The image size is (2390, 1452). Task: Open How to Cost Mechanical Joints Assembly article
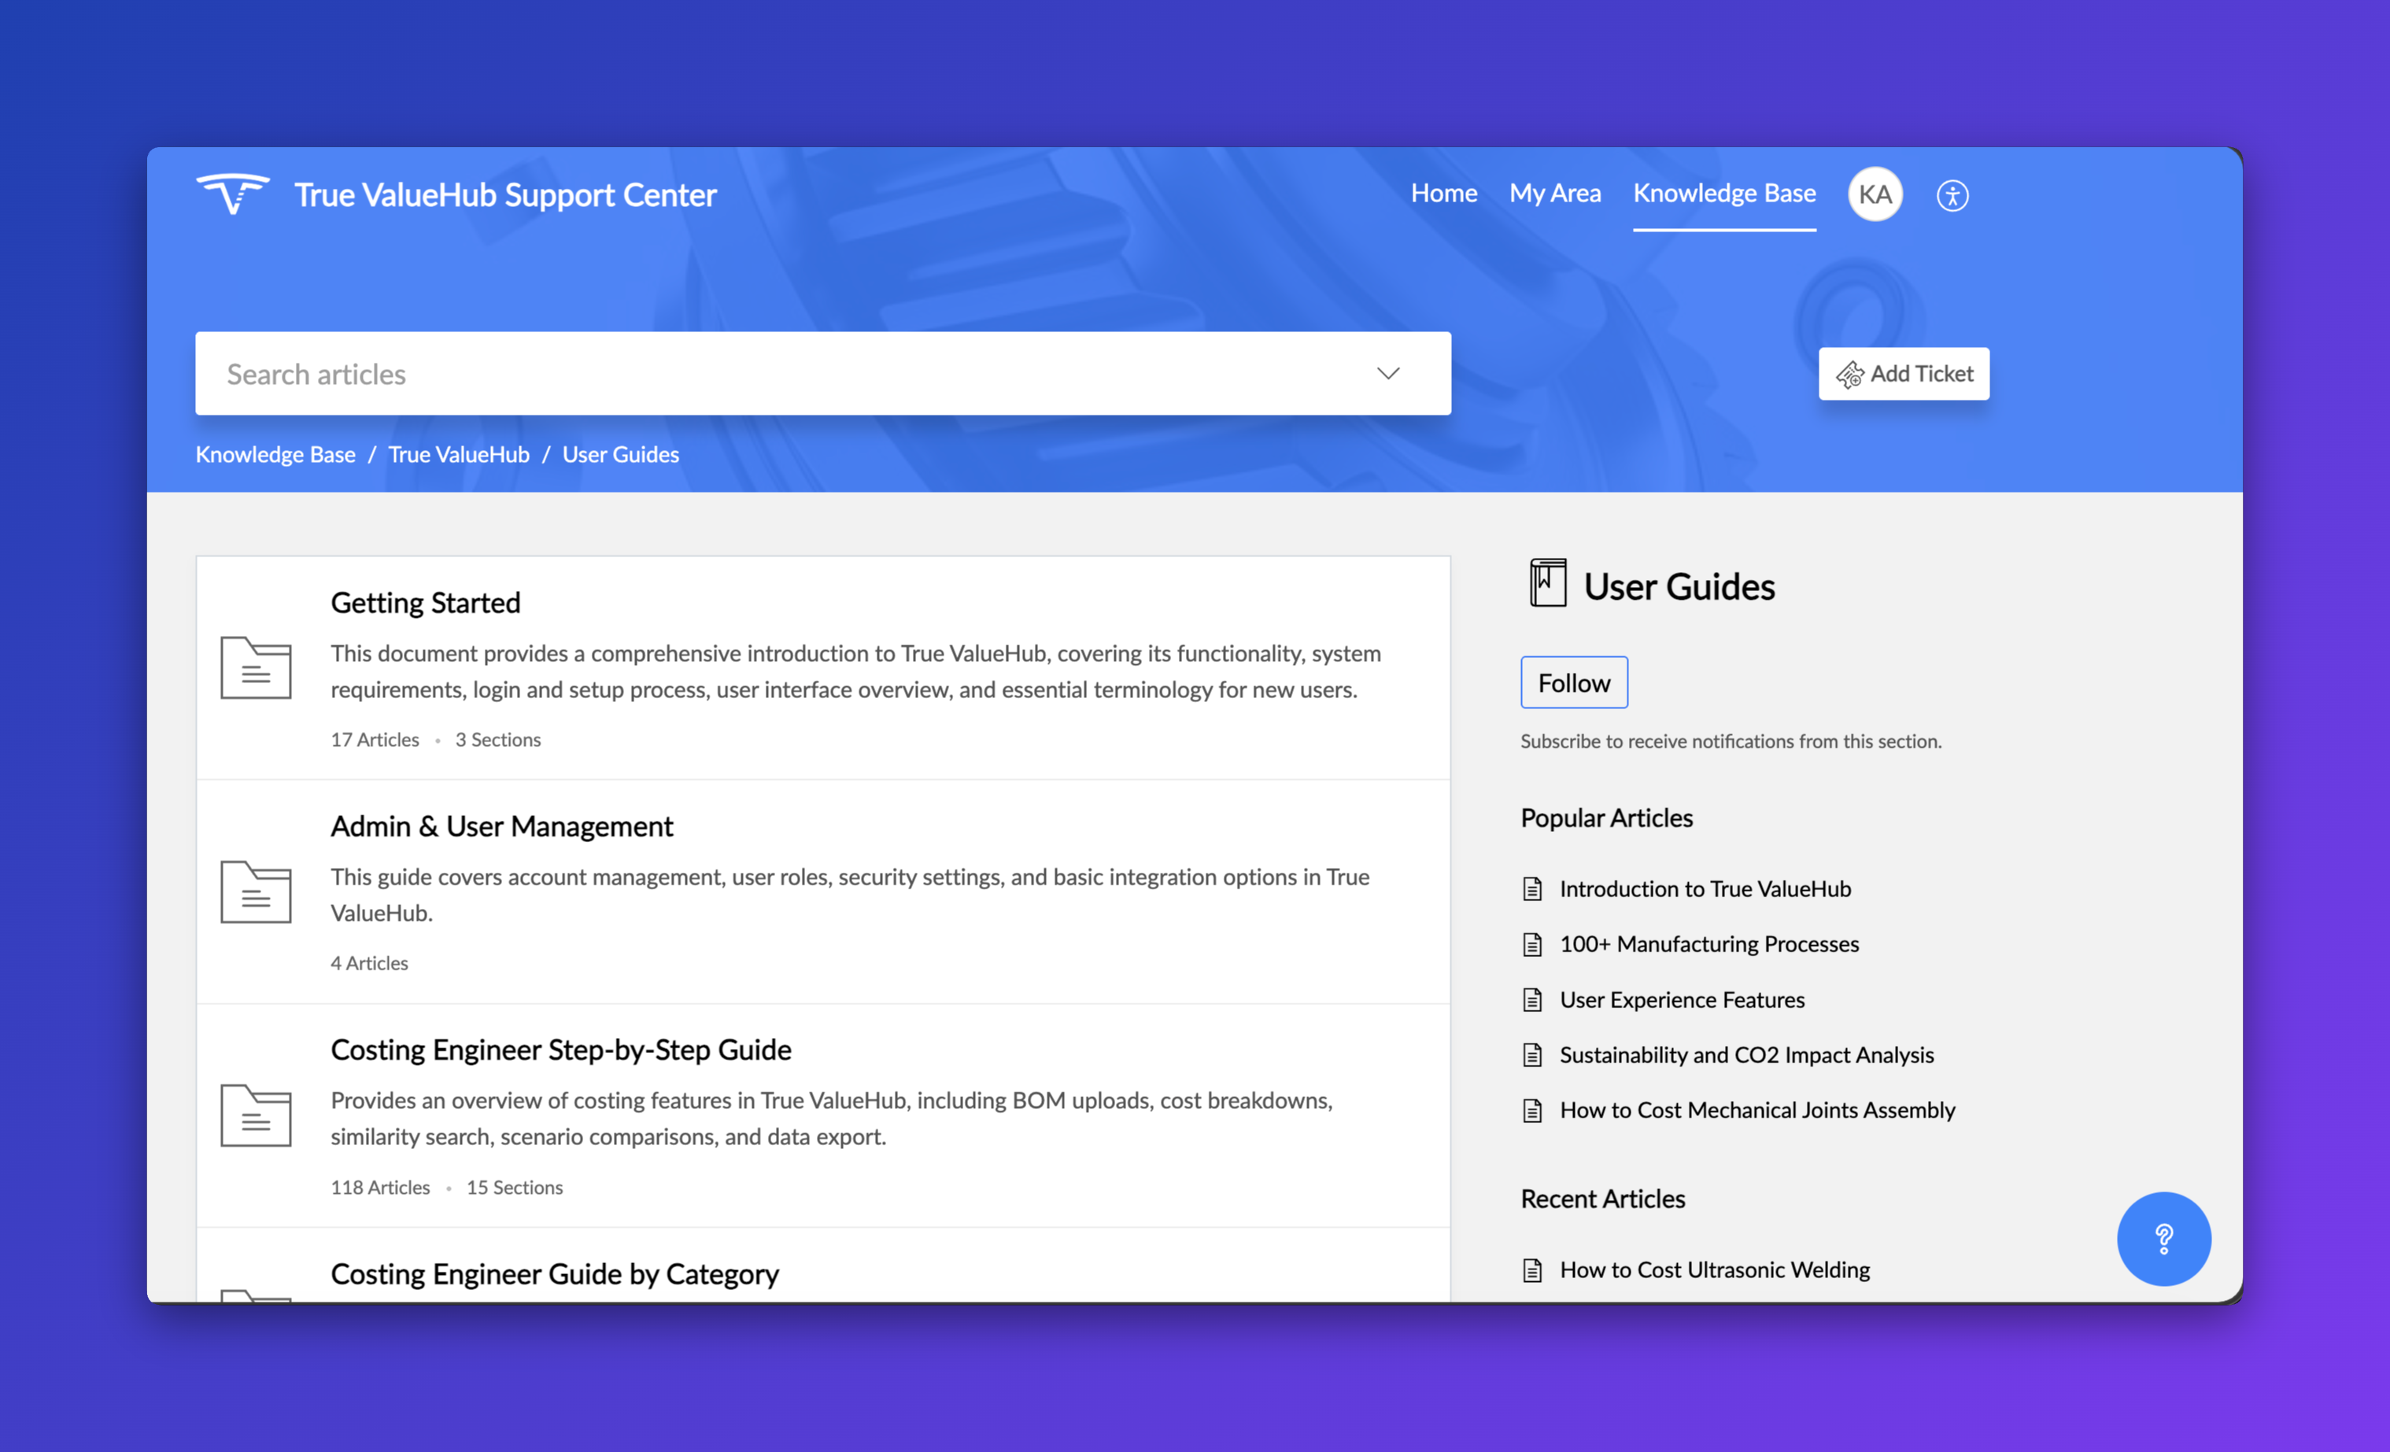1756,1110
